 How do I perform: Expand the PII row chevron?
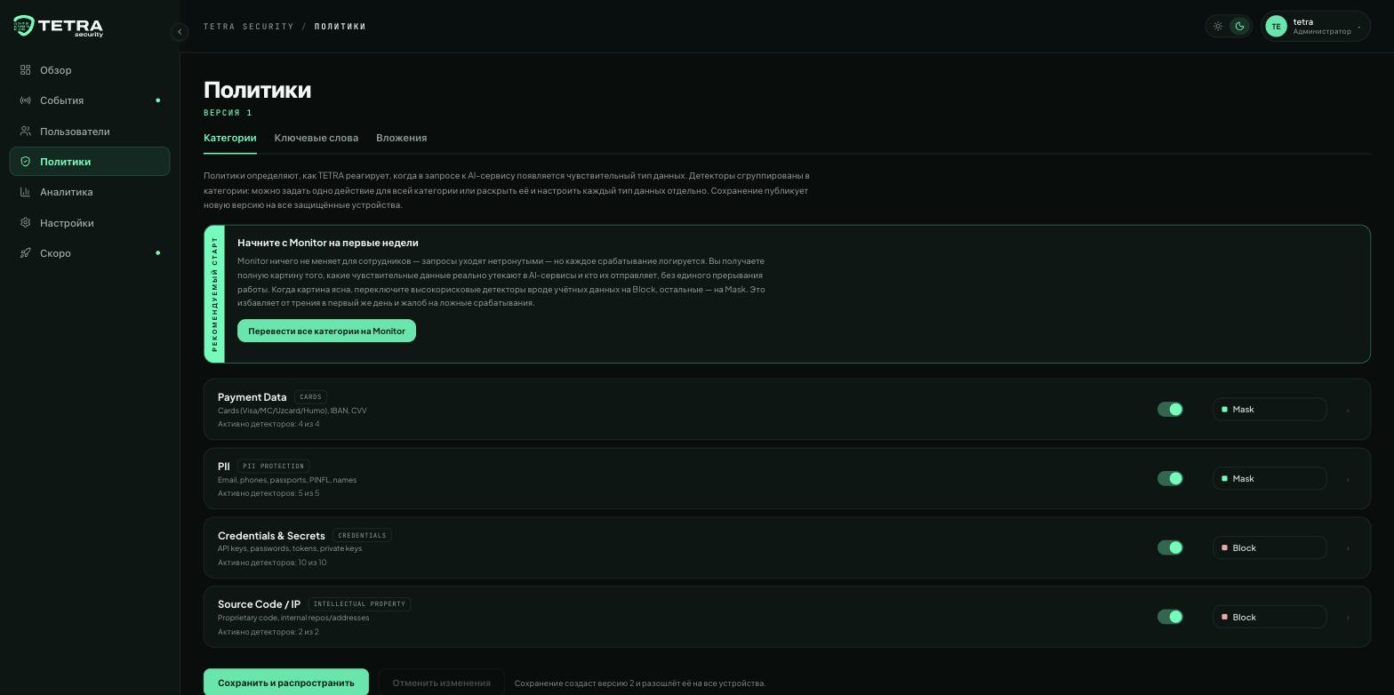pyautogui.click(x=1348, y=479)
